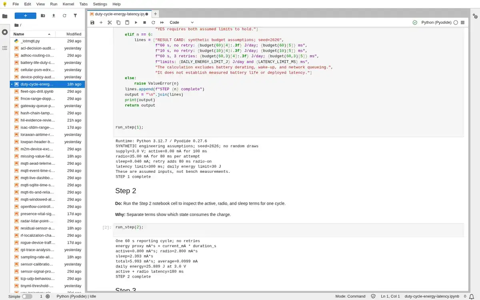Select fleet-ops-drill.ipynb file
This screenshot has height=300, width=480.
pyautogui.click(x=47, y=92)
